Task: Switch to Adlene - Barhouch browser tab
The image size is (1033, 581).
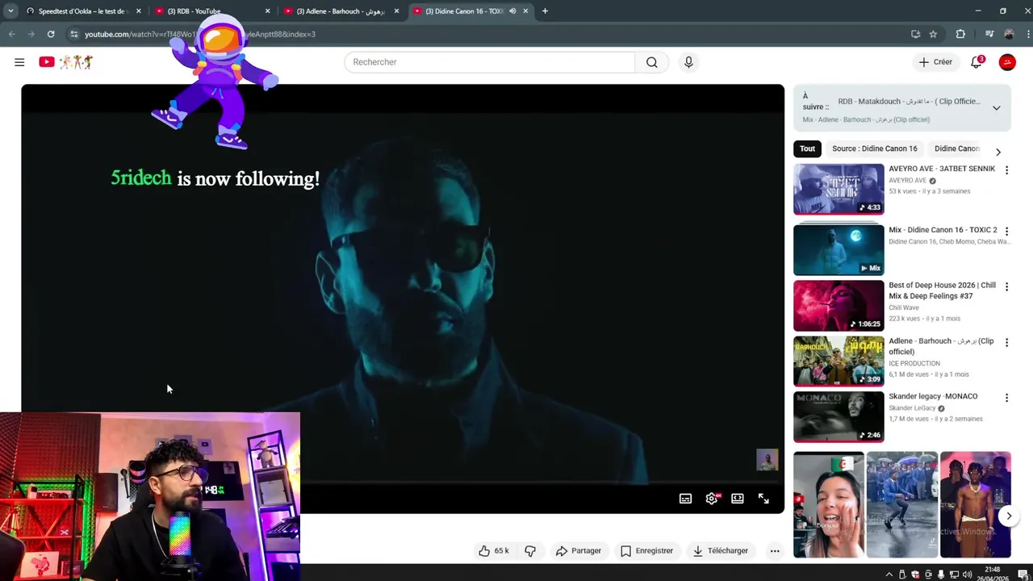Action: [x=342, y=11]
